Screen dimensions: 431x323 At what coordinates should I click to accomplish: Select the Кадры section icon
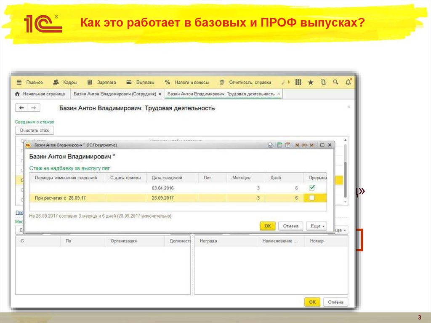pyautogui.click(x=56, y=82)
